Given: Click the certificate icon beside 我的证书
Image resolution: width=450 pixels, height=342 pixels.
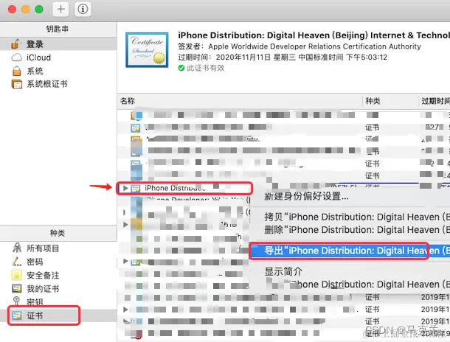Looking at the screenshot, I should (17, 288).
